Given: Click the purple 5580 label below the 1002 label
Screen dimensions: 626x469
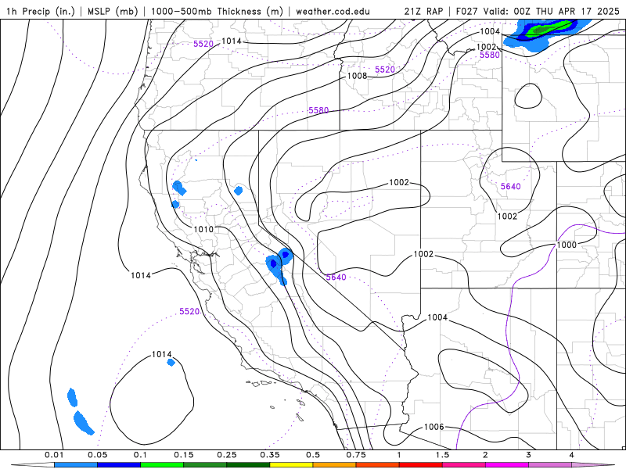Looking at the screenshot, I should point(490,55).
